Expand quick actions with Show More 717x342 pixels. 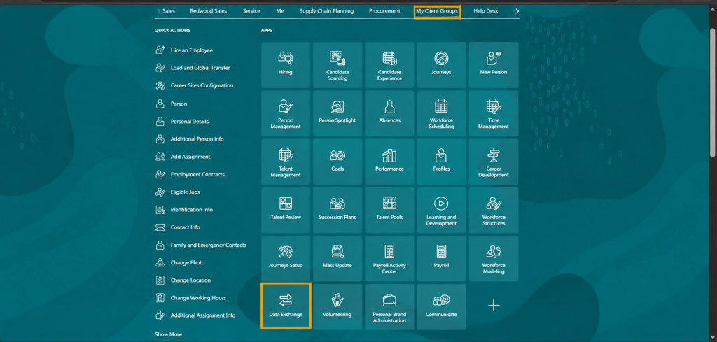[x=168, y=334]
